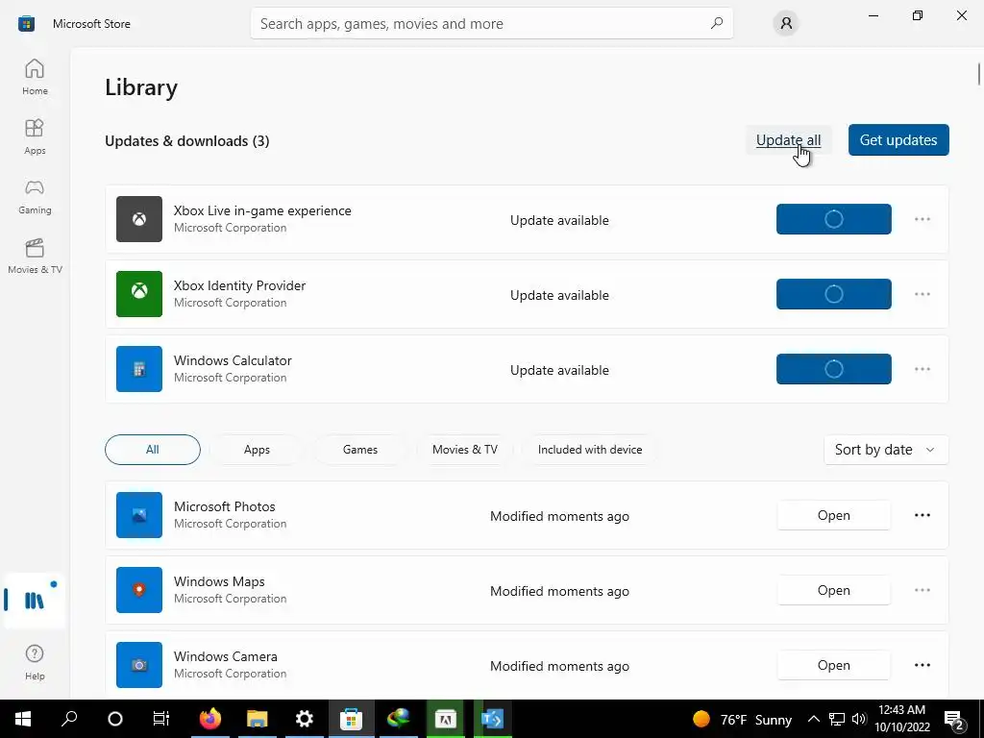This screenshot has width=984, height=738.
Task: Click the Microsoft Photos app icon
Action: tap(139, 515)
